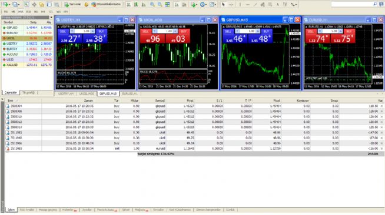
Task: Activate the crosshair tool
Action: pyautogui.click(x=231, y=5)
